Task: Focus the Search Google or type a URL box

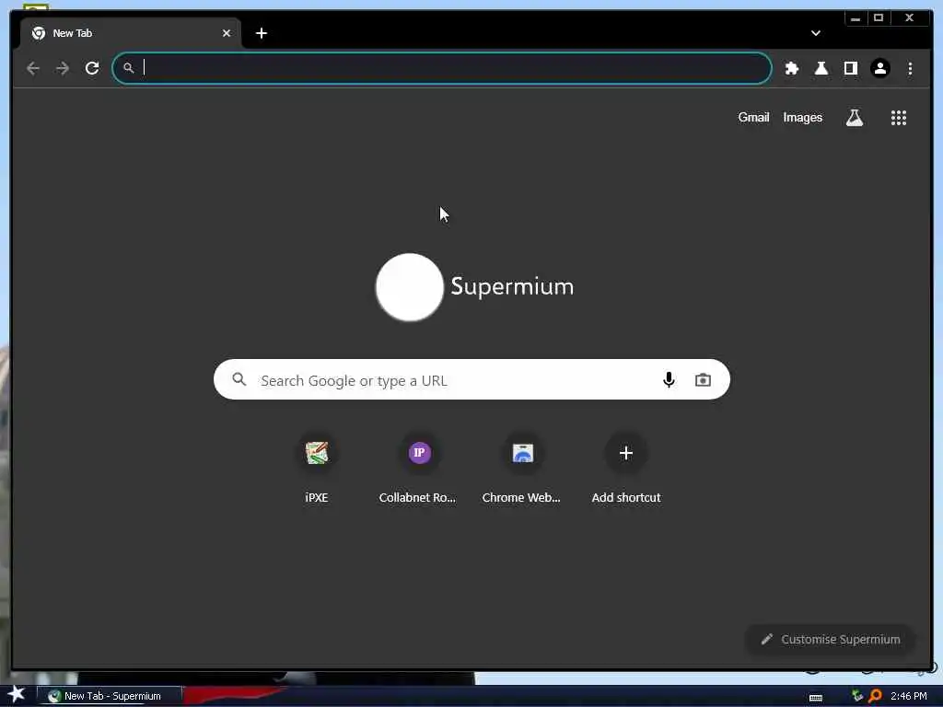Action: click(x=471, y=380)
